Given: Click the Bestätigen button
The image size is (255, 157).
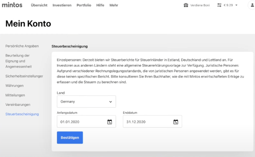Looking at the screenshot, I should tap(70, 137).
